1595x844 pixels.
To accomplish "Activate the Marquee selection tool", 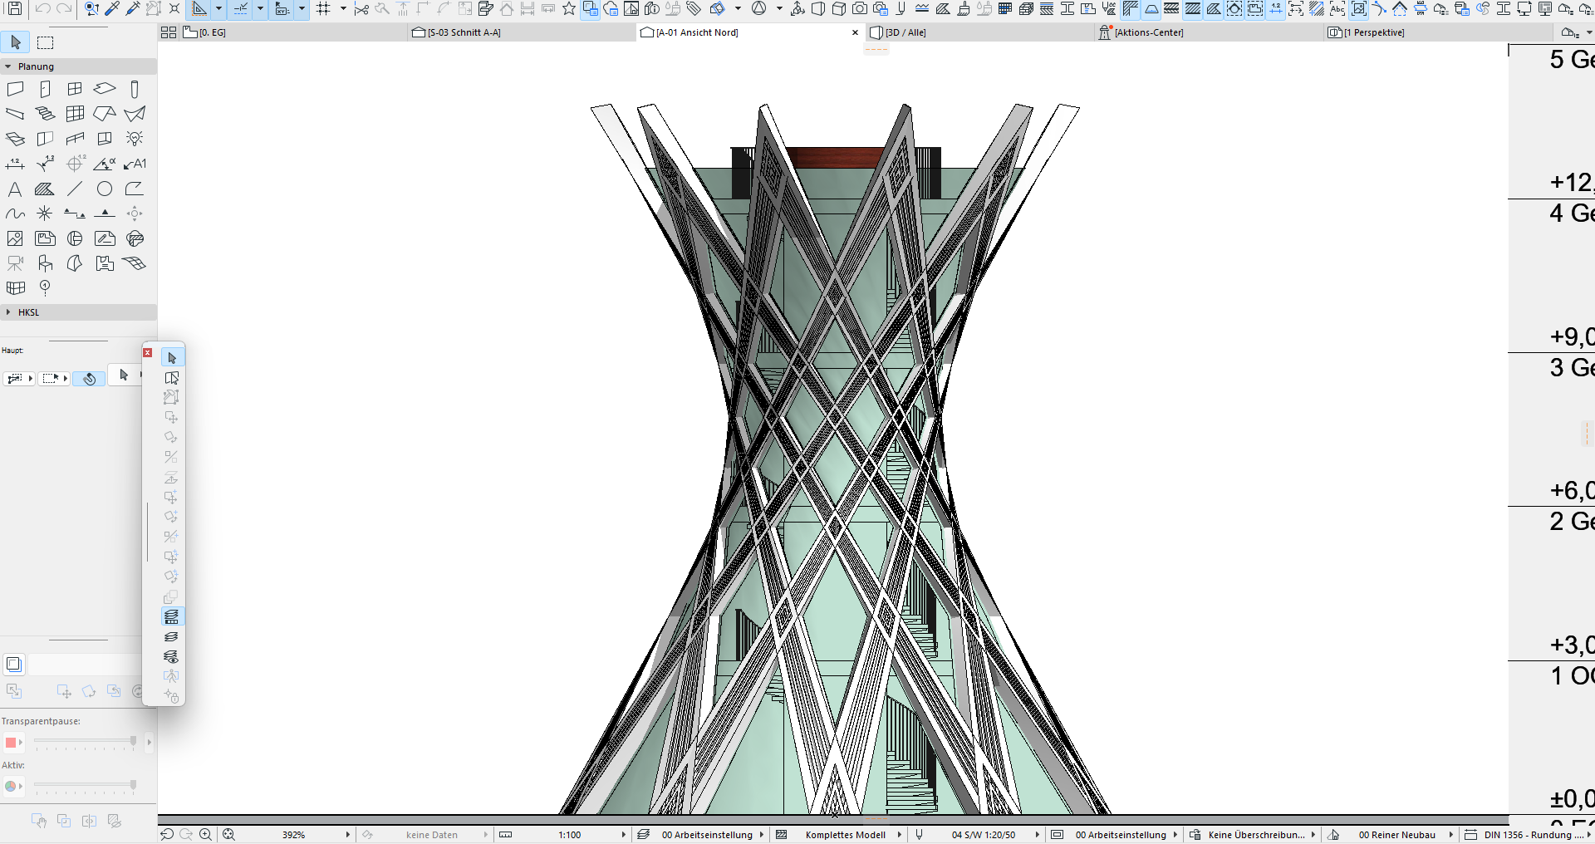I will coord(46,42).
